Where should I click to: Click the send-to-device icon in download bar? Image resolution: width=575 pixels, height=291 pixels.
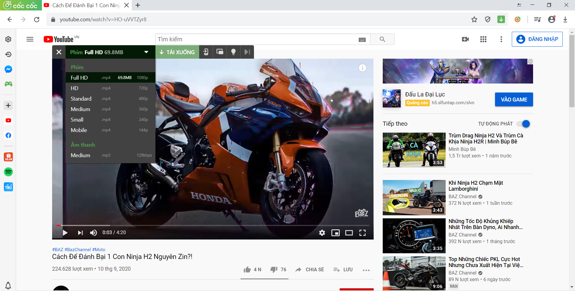[x=206, y=52]
